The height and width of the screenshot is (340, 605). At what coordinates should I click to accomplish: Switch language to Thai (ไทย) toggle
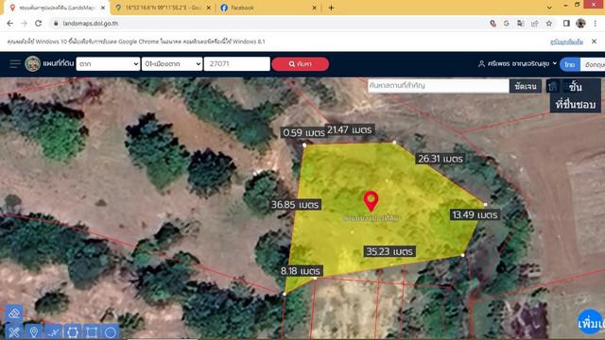pos(570,64)
